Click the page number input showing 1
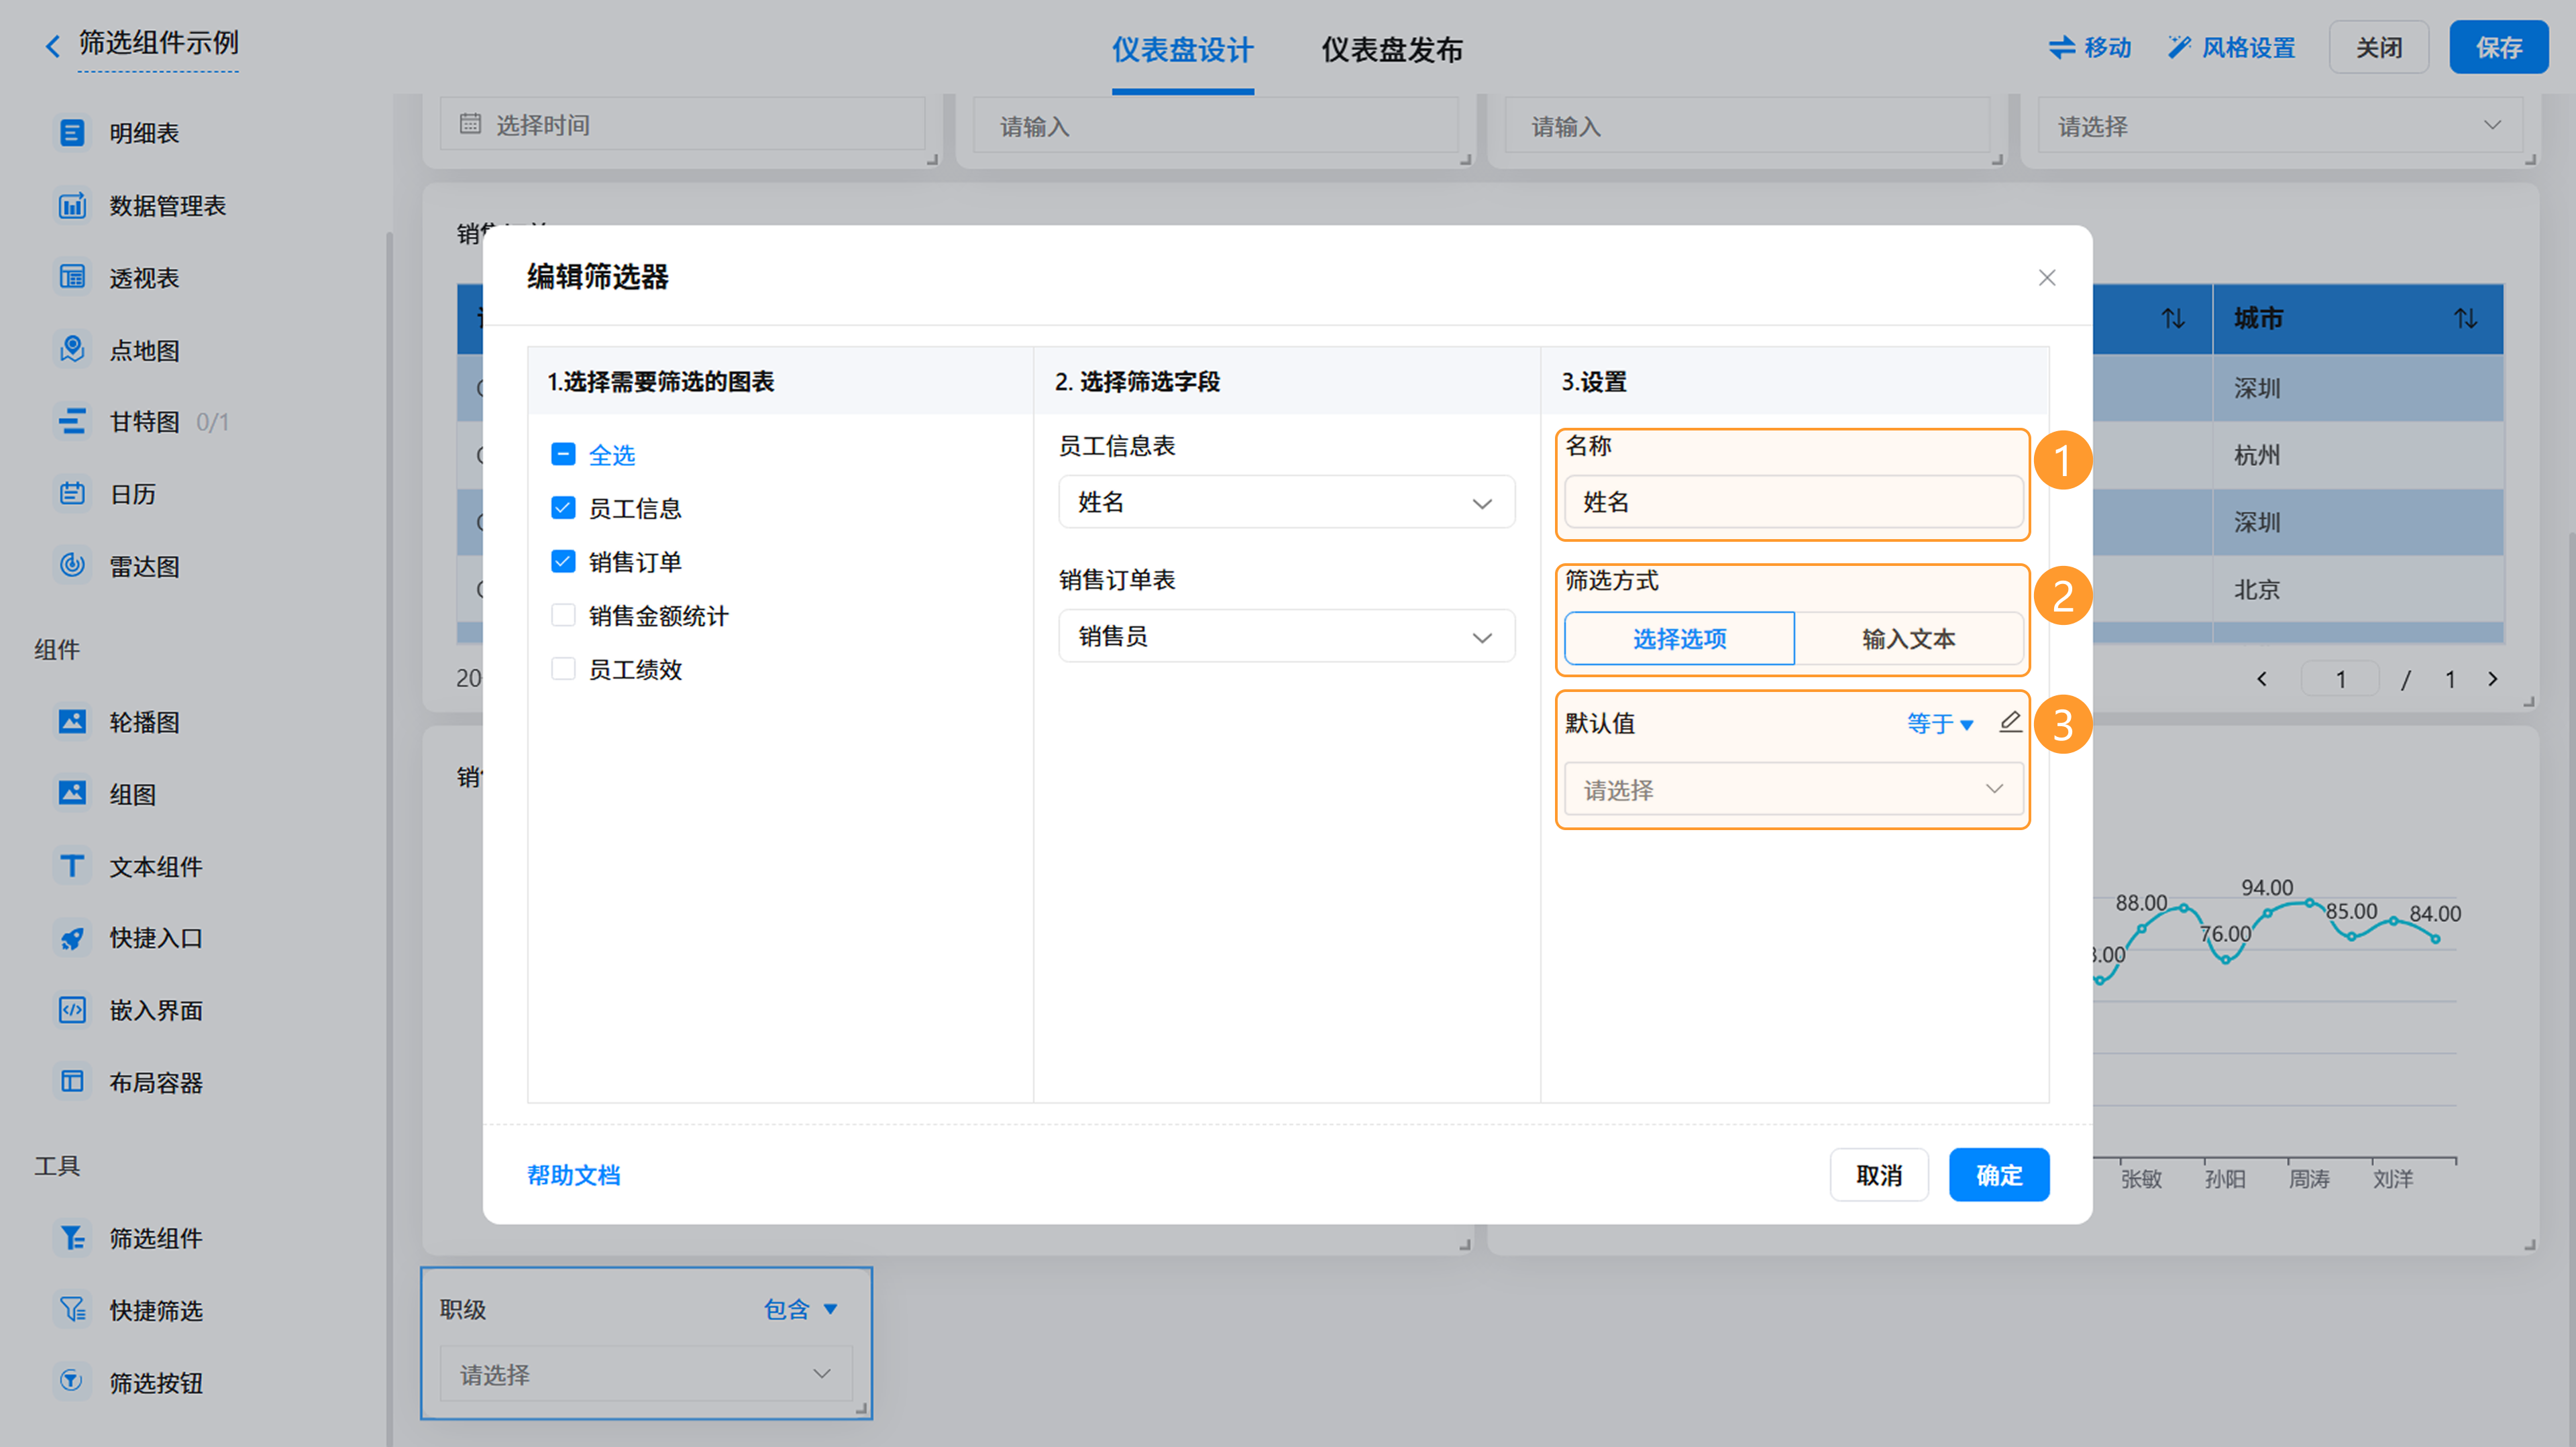This screenshot has width=2576, height=1447. 2340,679
